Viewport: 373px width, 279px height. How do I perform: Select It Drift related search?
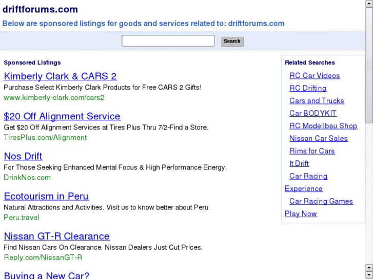click(299, 164)
